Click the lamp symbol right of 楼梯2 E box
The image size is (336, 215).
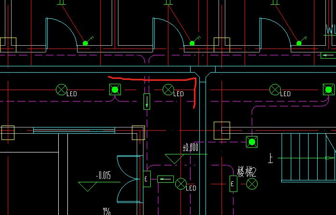tap(252, 184)
